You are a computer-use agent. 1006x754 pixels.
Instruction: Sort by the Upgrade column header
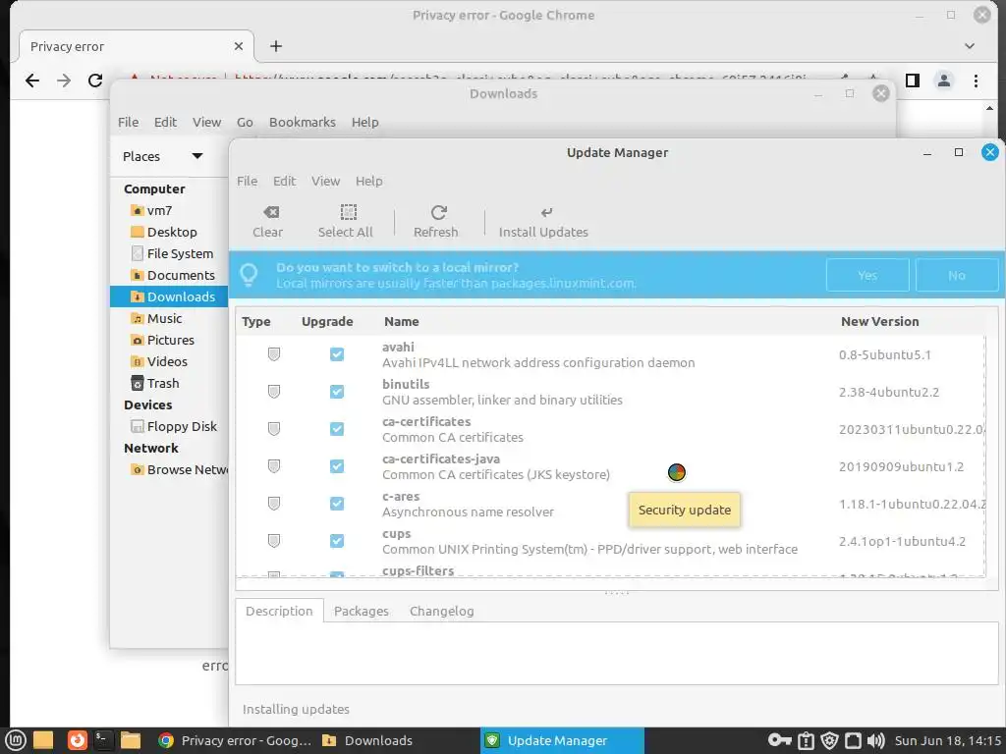coord(327,321)
